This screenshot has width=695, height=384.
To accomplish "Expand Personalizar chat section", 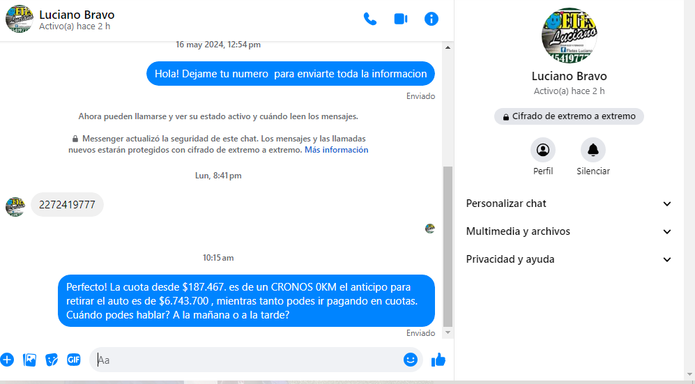I will point(569,203).
